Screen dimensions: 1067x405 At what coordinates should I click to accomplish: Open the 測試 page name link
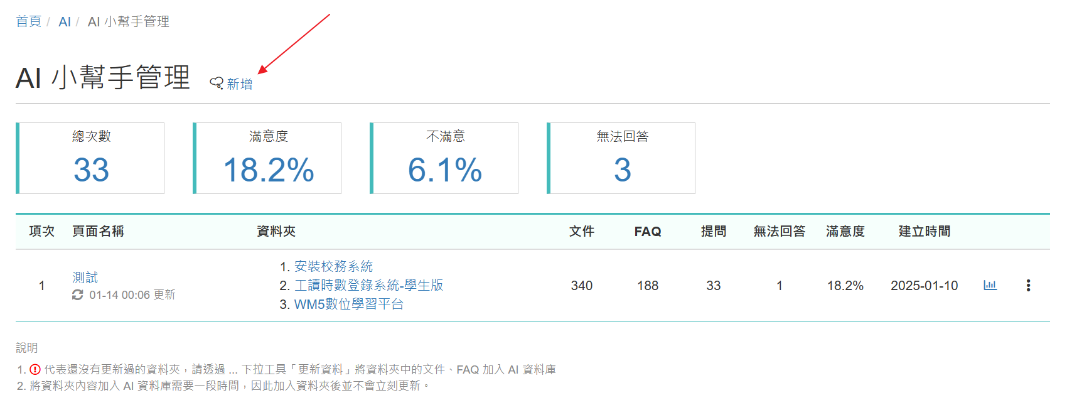pos(85,278)
